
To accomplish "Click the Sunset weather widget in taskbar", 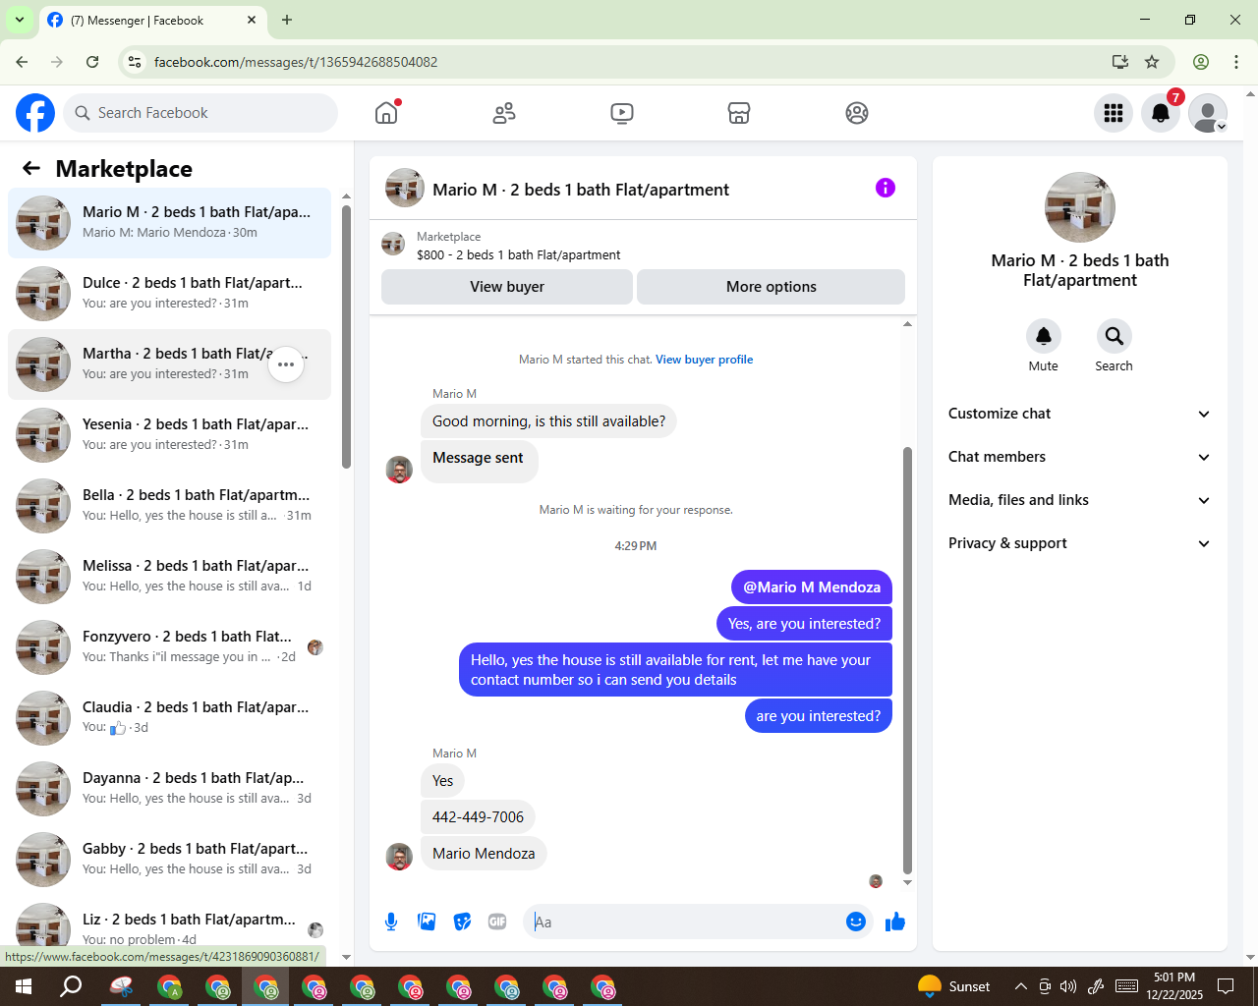I will (953, 986).
